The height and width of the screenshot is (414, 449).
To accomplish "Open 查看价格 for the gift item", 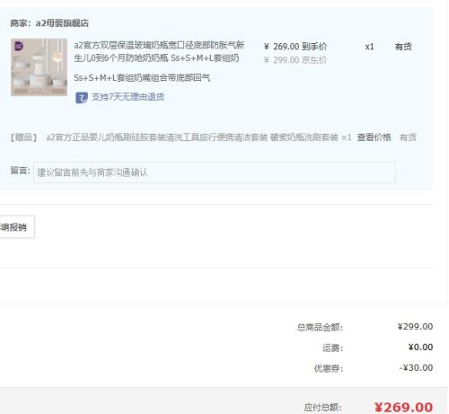I will [x=374, y=137].
